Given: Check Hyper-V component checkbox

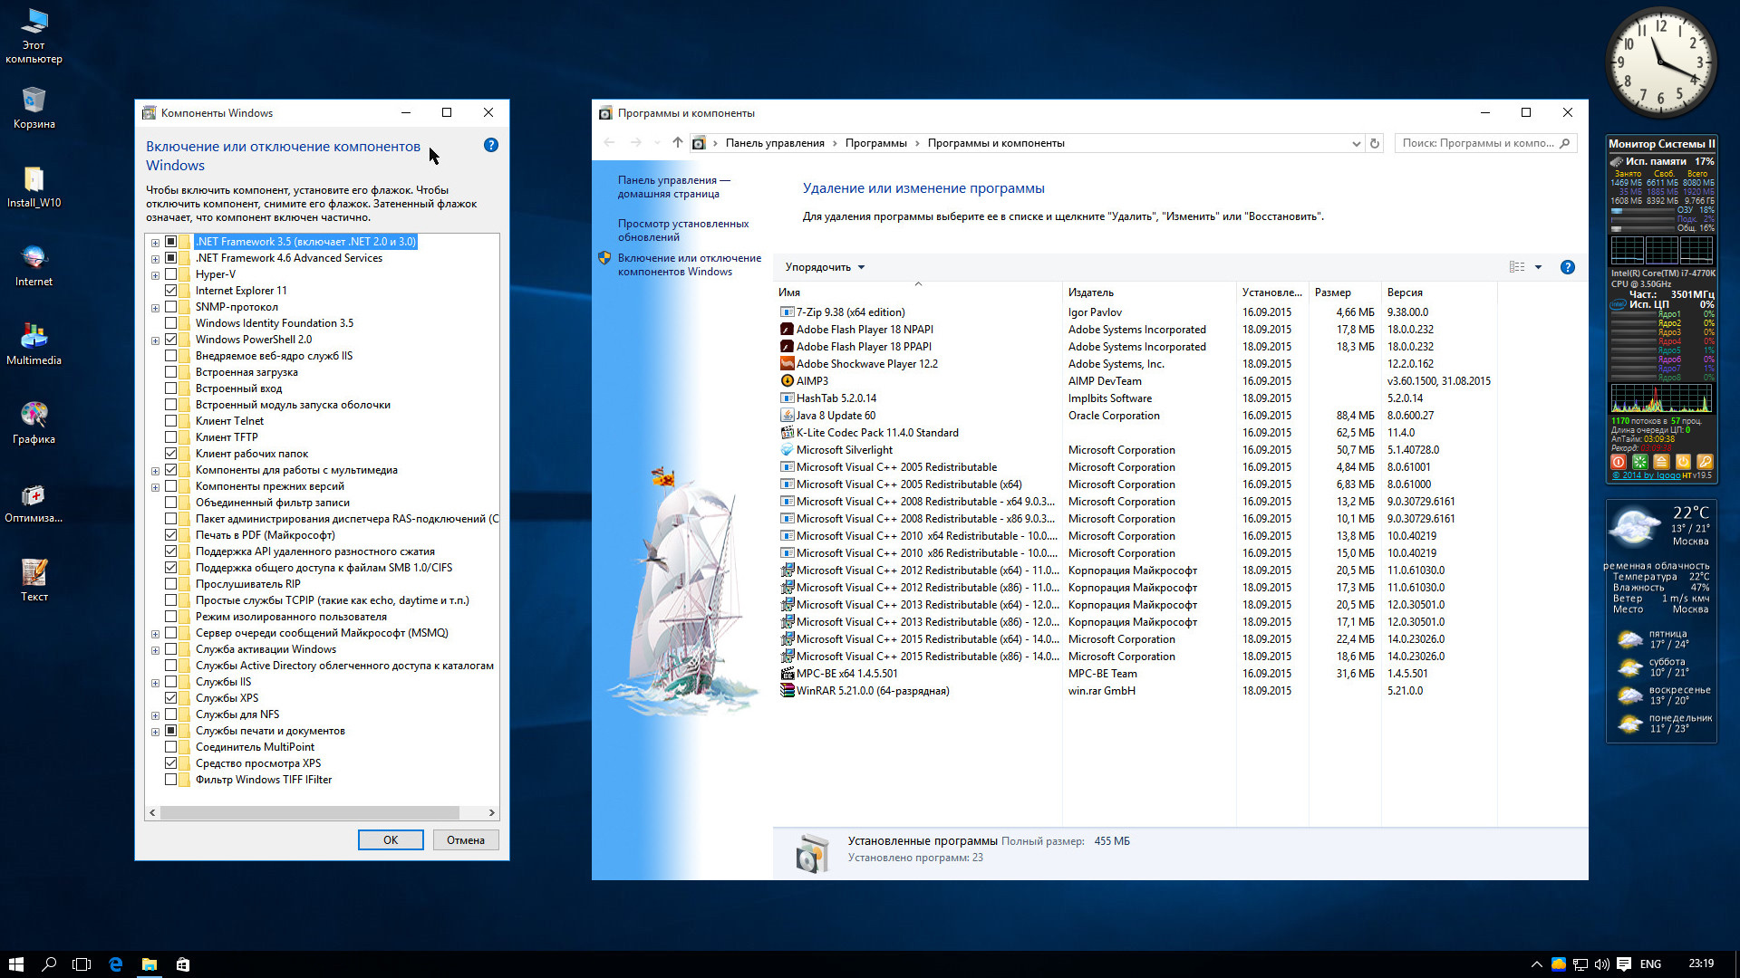Looking at the screenshot, I should click(170, 274).
